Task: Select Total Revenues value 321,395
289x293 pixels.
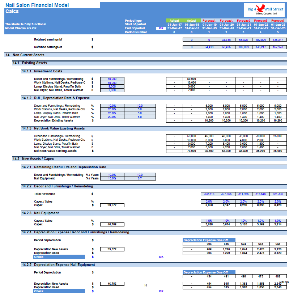Action: pyautogui.click(x=278, y=194)
